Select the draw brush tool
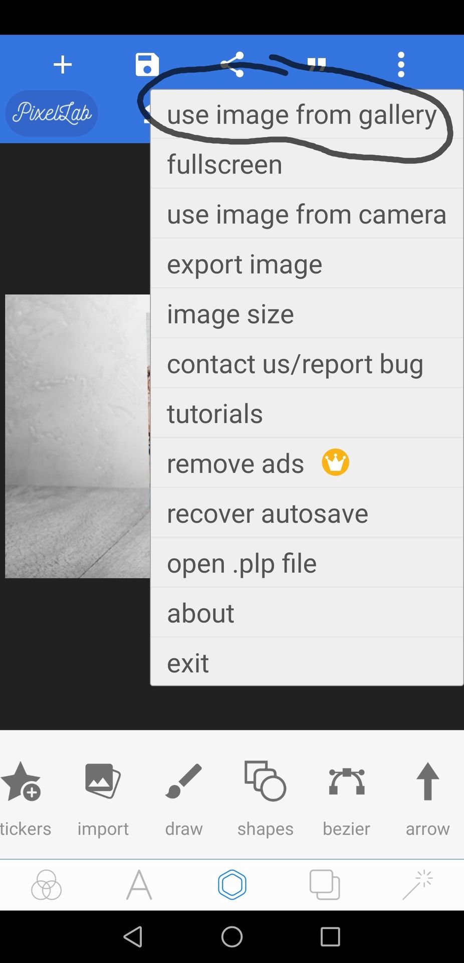The image size is (464, 963). pos(184,795)
